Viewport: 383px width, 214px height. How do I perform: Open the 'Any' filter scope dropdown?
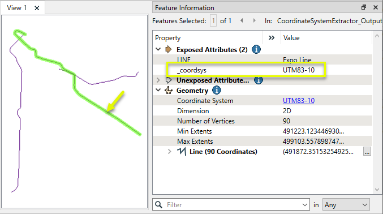pyautogui.click(x=346, y=205)
